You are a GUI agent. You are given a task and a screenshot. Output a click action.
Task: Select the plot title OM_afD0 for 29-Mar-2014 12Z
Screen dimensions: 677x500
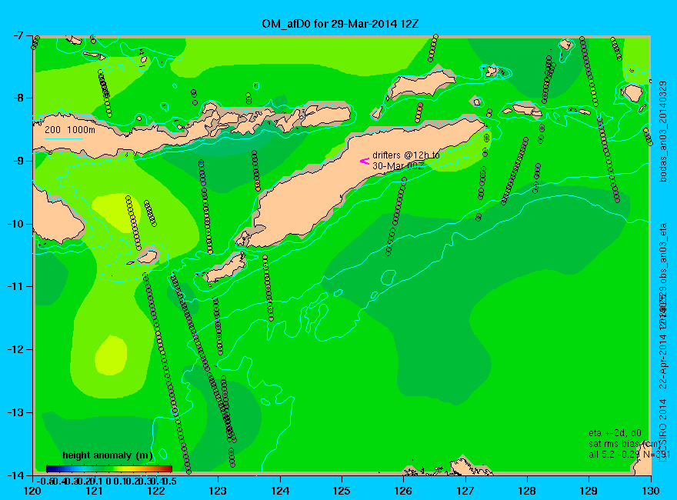340,23
